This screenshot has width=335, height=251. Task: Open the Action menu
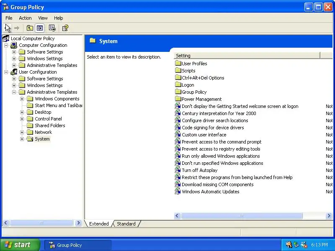(x=25, y=18)
